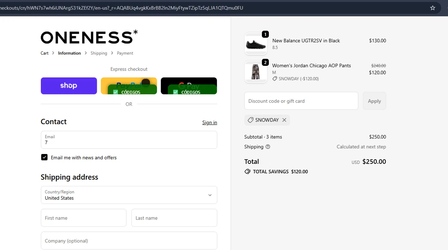Select the Payment breadcrumb step
The height and width of the screenshot is (250, 448).
click(x=125, y=53)
